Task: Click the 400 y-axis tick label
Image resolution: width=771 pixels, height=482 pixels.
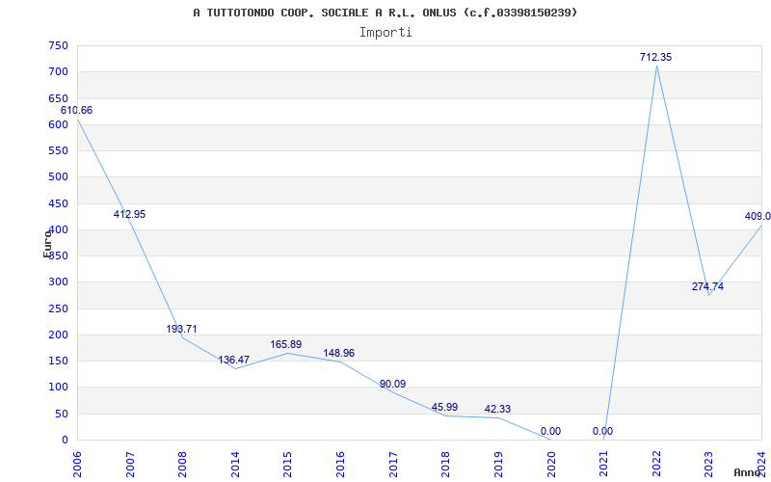Action: click(58, 229)
